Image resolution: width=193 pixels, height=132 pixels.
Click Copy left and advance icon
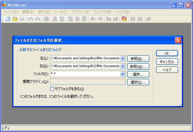tap(116, 19)
